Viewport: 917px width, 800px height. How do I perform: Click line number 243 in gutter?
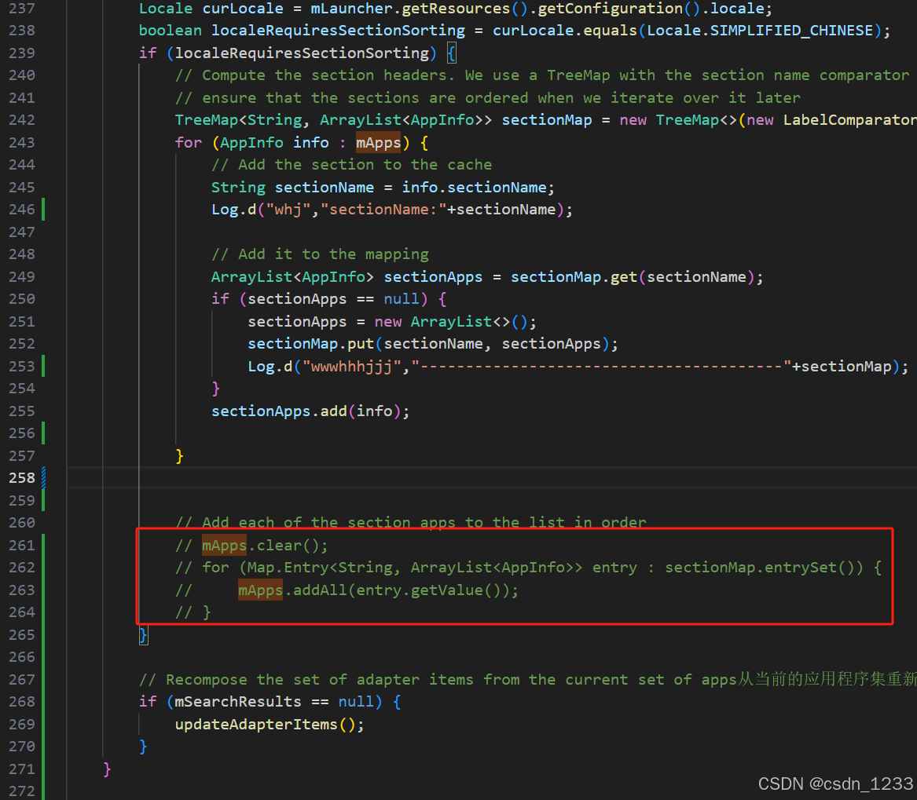(x=22, y=143)
